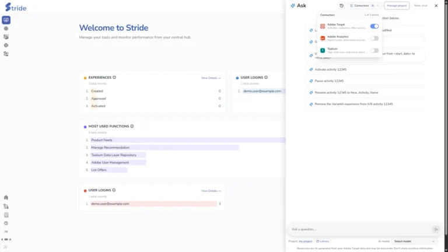Open the help question-mark icon in sidebar
Image resolution: width=448 pixels, height=252 pixels.
[x=6, y=223]
